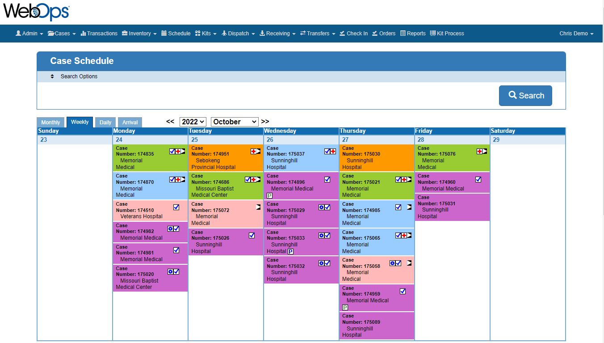Toggle the checkbox on case 175026
604x343 pixels.
click(252, 235)
